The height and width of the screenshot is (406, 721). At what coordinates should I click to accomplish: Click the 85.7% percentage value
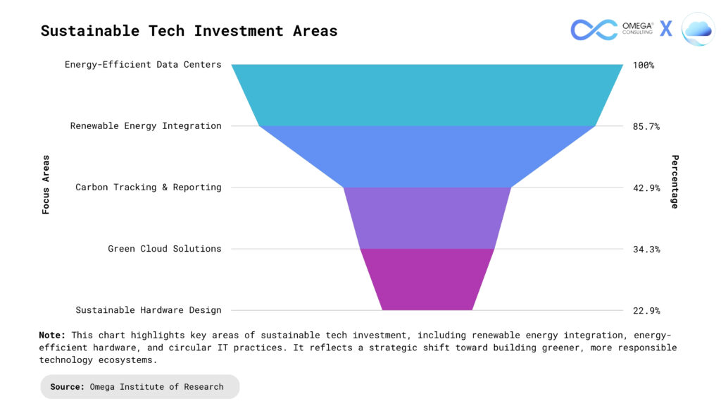[646, 127]
